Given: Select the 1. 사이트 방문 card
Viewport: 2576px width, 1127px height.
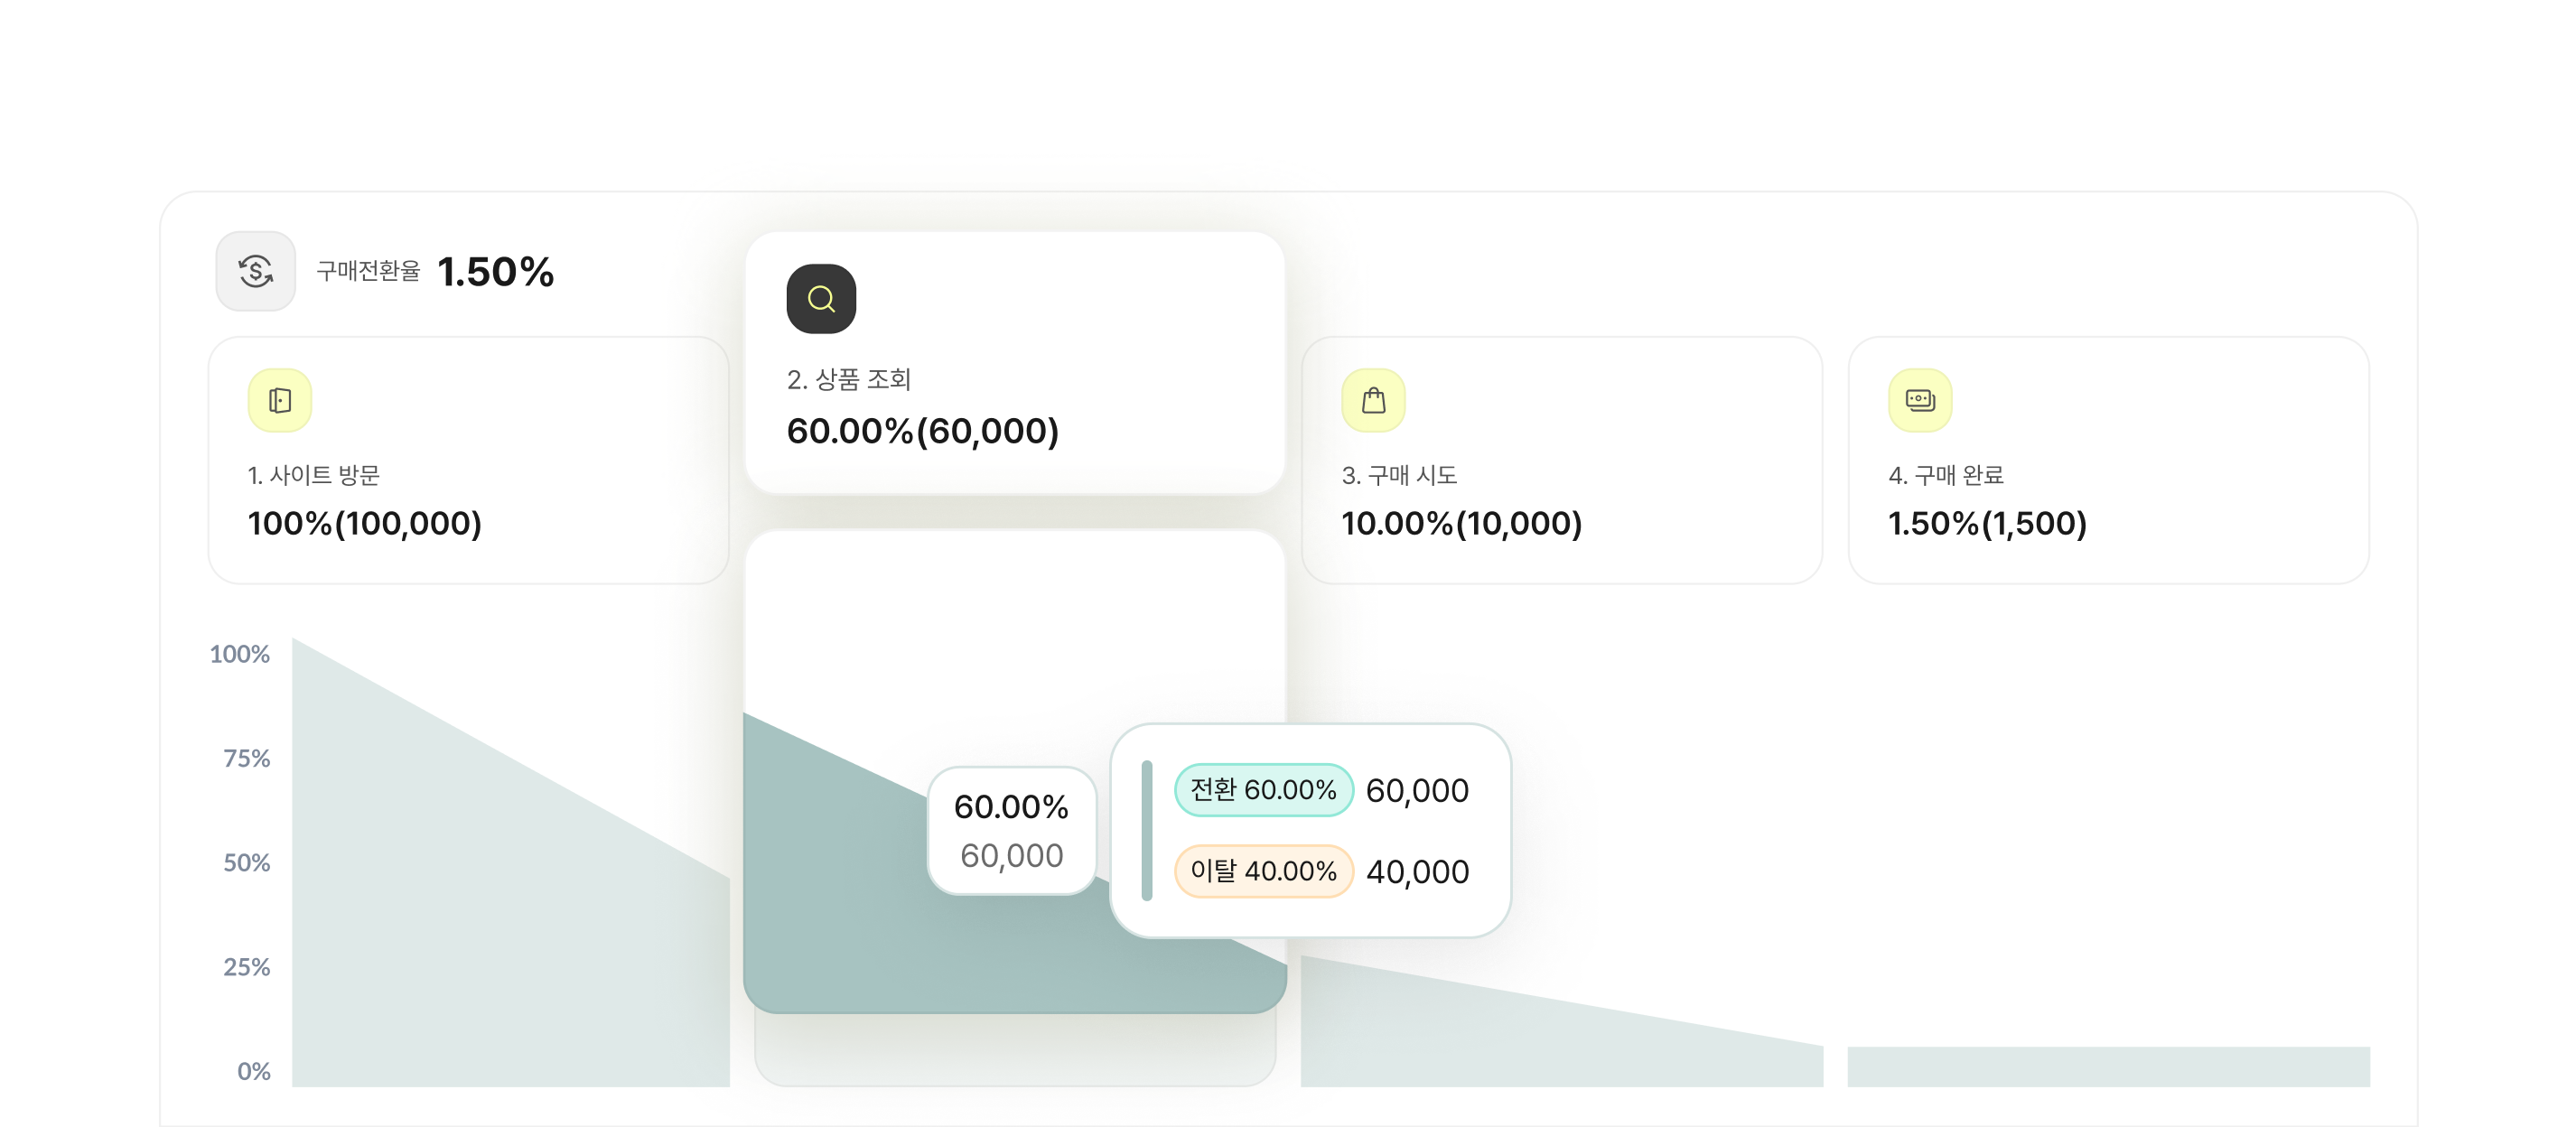Looking at the screenshot, I should pos(468,460).
